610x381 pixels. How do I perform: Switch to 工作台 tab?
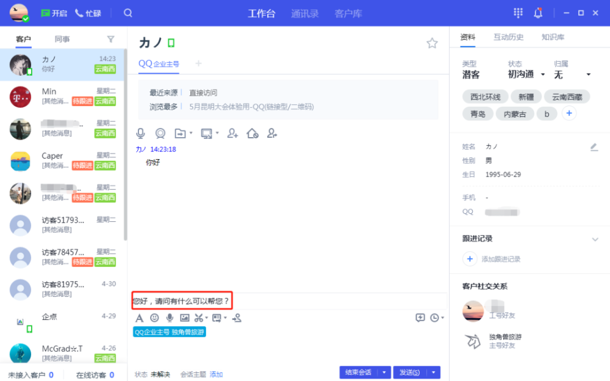pos(262,13)
